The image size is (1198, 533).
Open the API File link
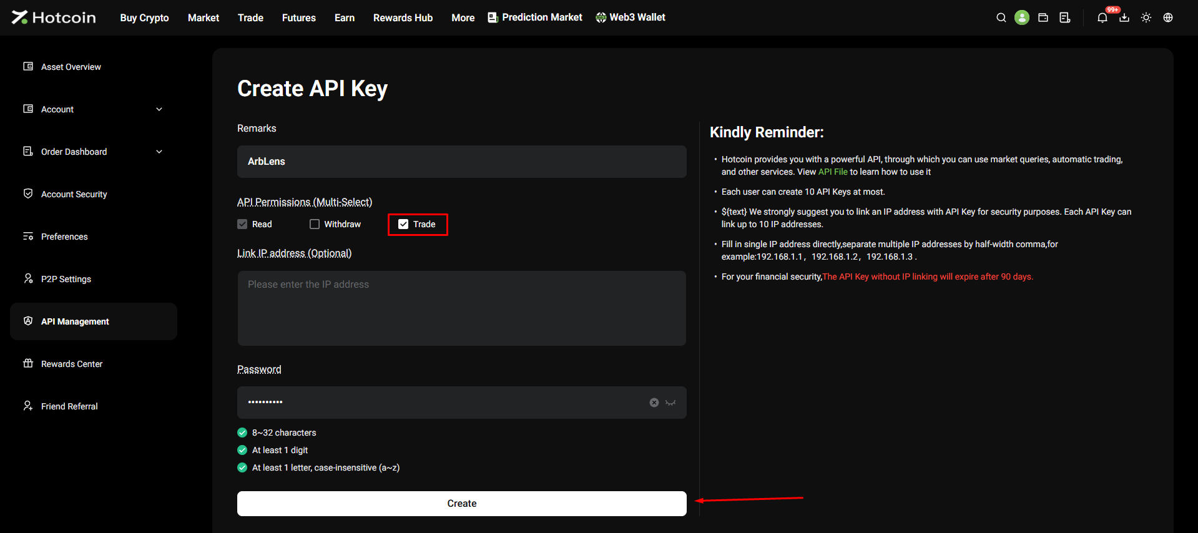pyautogui.click(x=833, y=172)
